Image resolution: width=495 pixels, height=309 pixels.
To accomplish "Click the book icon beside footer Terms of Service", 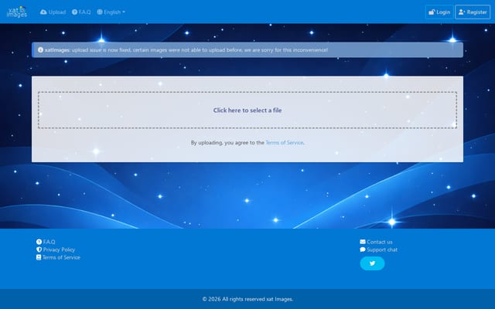I will click(39, 257).
